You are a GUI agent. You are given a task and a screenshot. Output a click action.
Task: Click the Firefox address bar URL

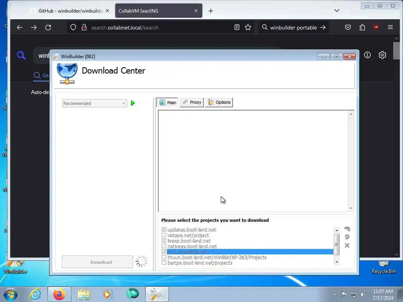[125, 28]
